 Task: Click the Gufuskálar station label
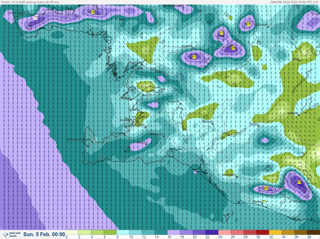(x=14, y=13)
